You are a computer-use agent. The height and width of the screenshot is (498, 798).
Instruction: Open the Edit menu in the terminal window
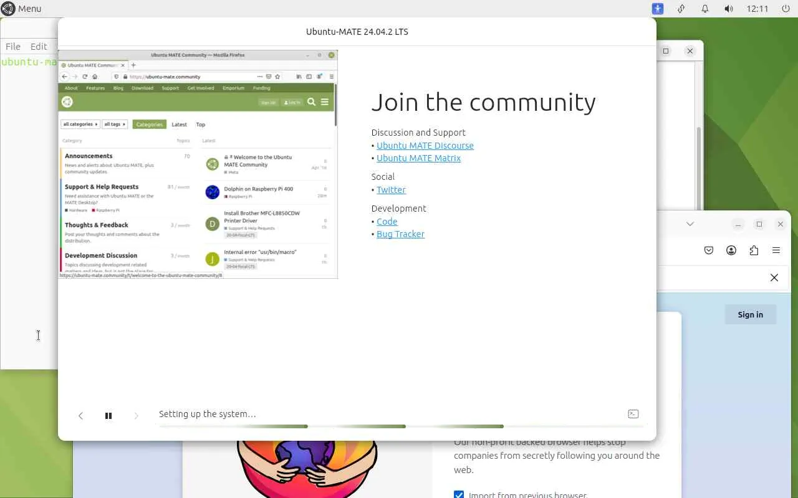pyautogui.click(x=39, y=46)
